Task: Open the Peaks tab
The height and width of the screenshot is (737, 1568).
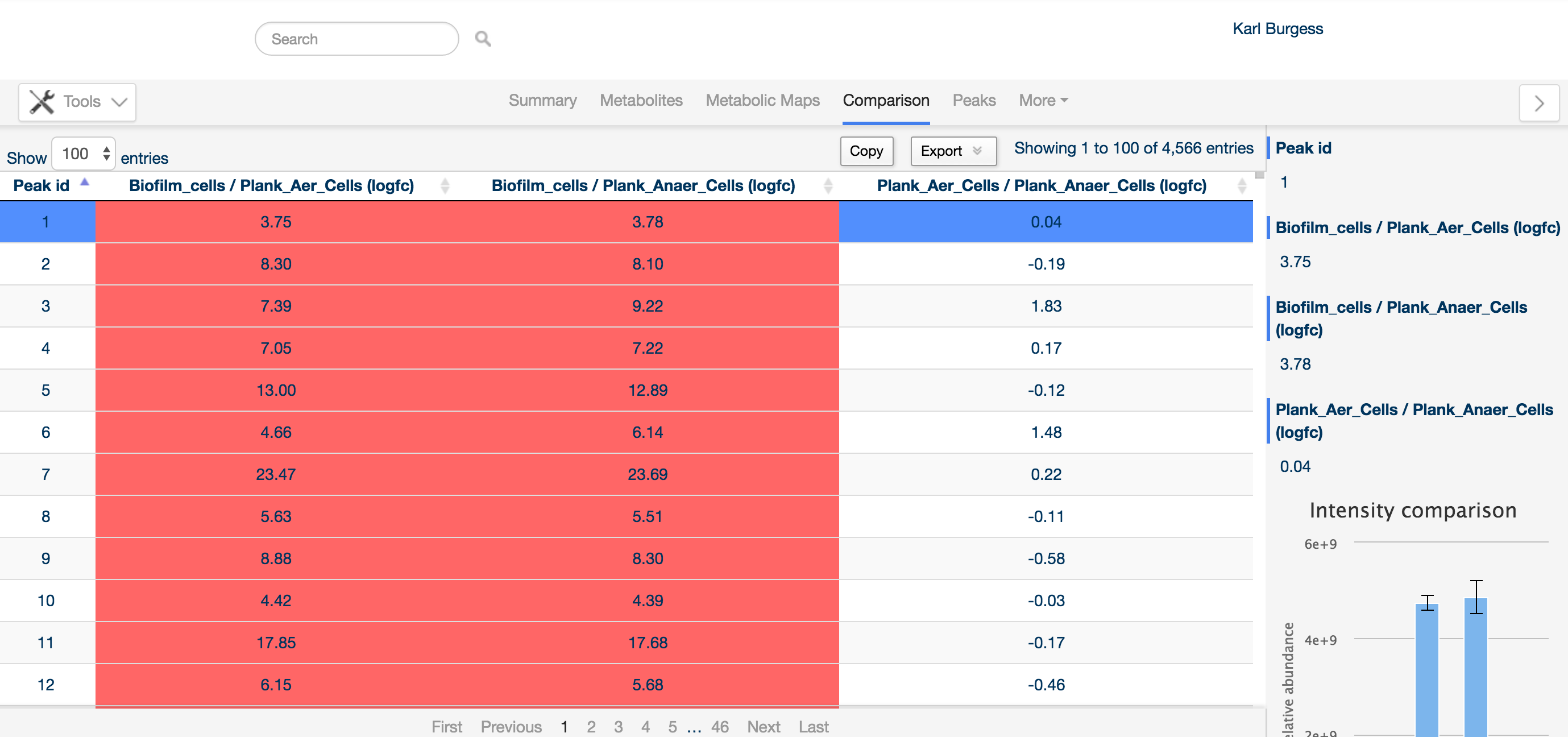Action: point(974,101)
